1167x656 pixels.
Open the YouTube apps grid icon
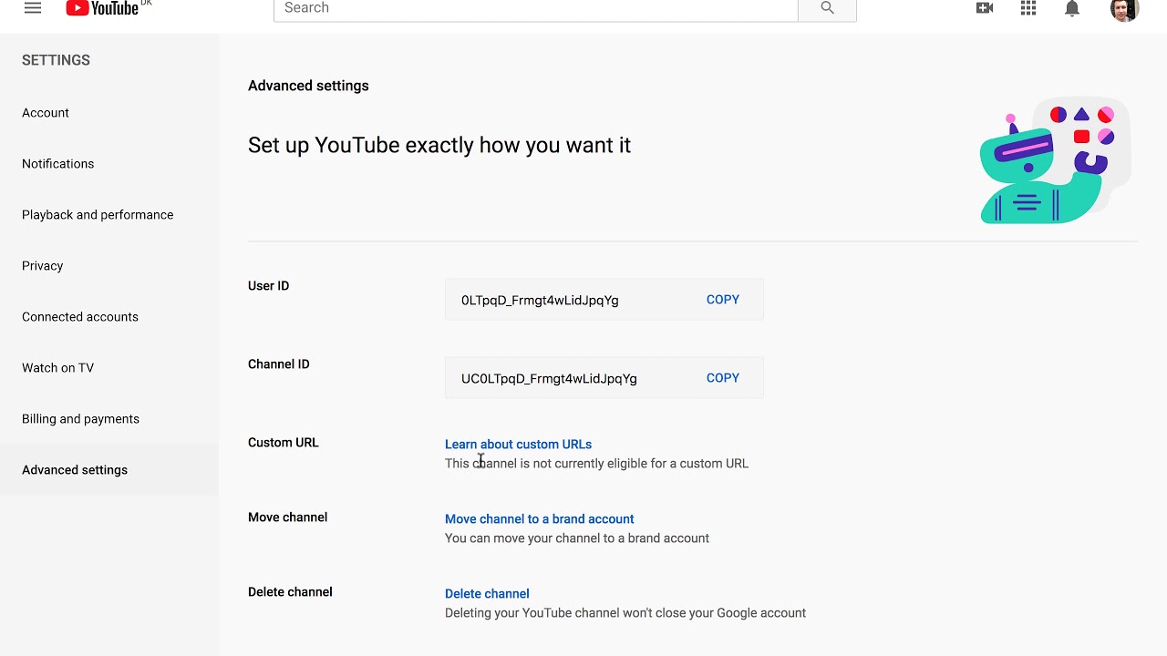pos(1028,8)
